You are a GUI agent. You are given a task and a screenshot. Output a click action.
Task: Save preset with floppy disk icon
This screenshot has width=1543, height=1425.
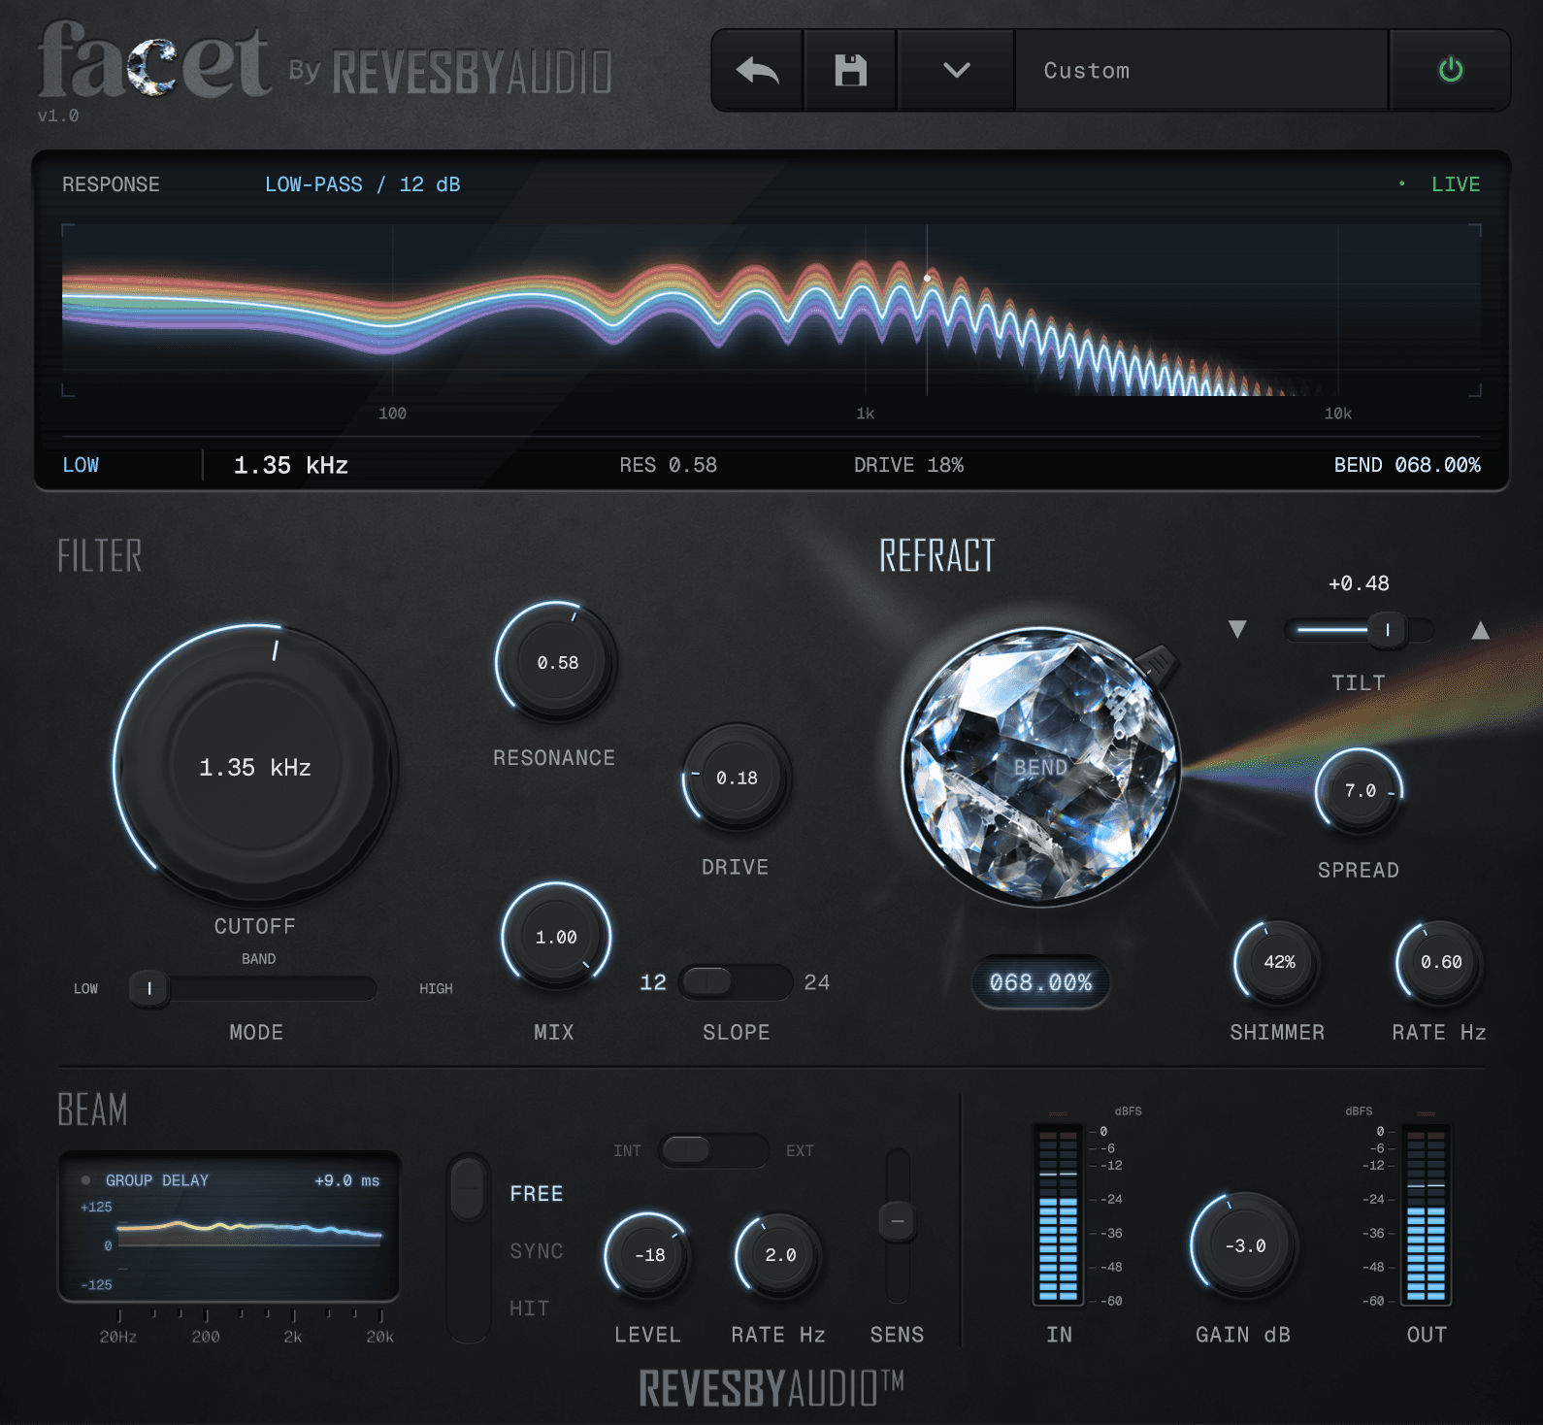(x=850, y=70)
